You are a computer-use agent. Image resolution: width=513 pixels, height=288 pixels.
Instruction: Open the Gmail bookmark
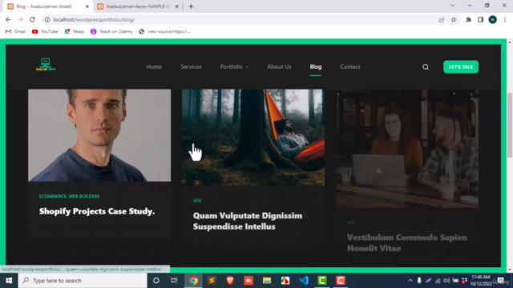[x=16, y=32]
